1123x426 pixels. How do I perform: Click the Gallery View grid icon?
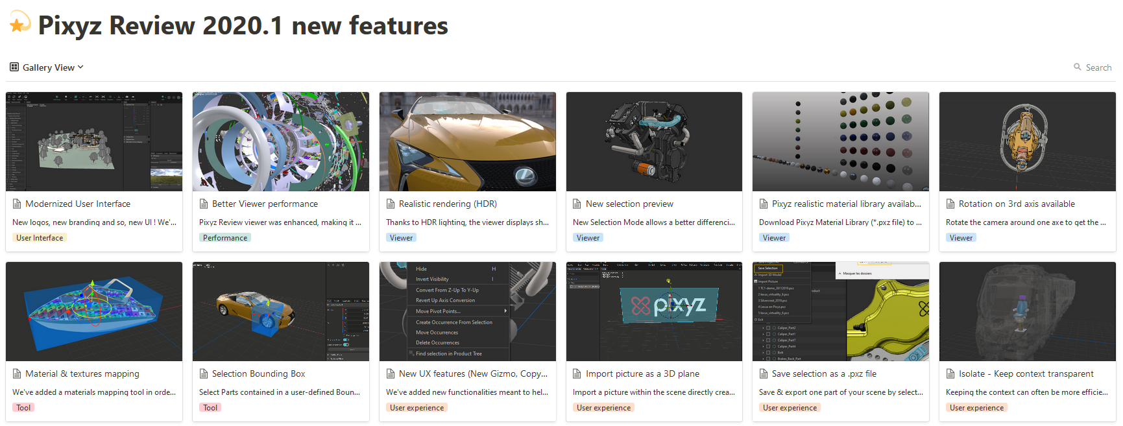(x=14, y=67)
